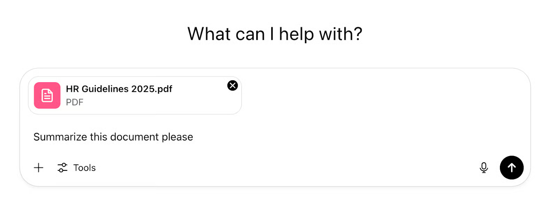The width and height of the screenshot is (557, 214).
Task: Click the PDF file type label
Action: click(x=74, y=102)
